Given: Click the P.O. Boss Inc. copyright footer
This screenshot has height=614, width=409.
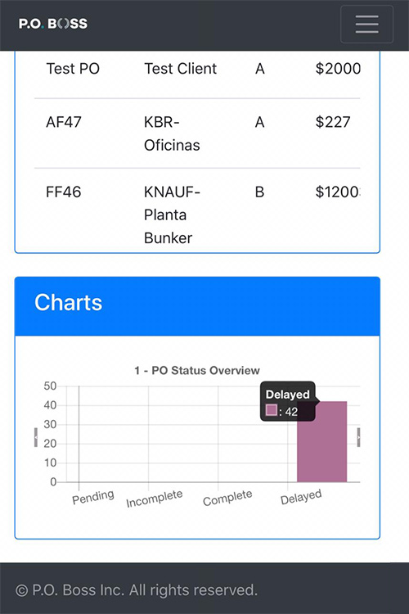Looking at the screenshot, I should pos(137,589).
